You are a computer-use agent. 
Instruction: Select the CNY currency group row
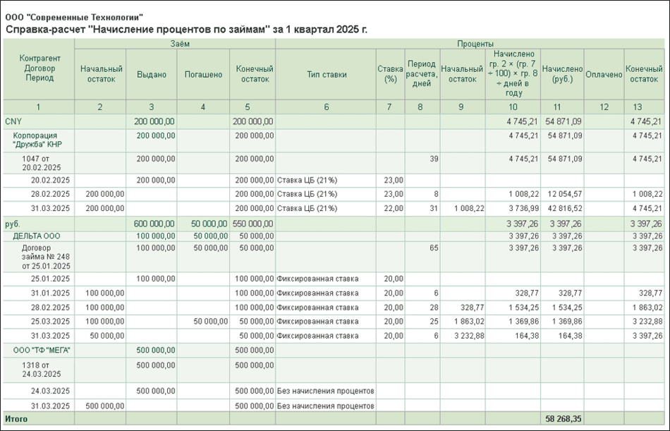point(13,121)
